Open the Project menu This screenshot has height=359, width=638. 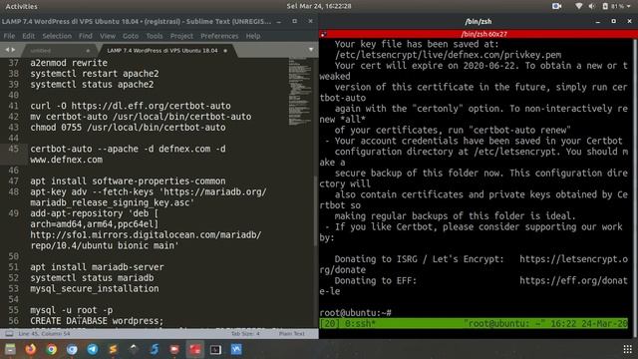[181, 36]
